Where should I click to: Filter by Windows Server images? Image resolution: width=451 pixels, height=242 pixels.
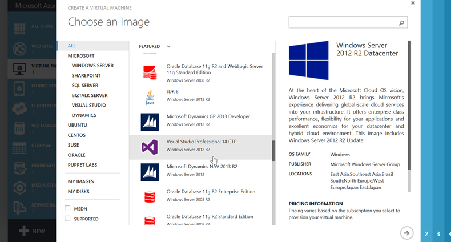point(92,66)
